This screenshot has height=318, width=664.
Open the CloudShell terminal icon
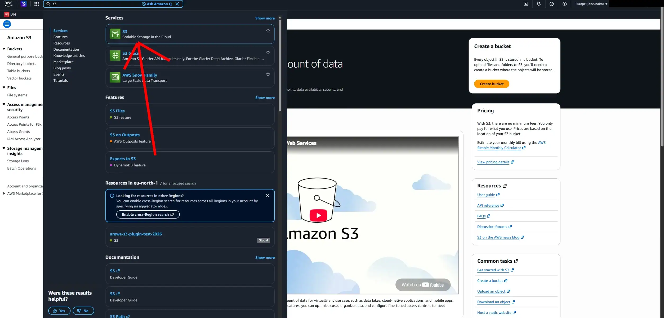526,4
